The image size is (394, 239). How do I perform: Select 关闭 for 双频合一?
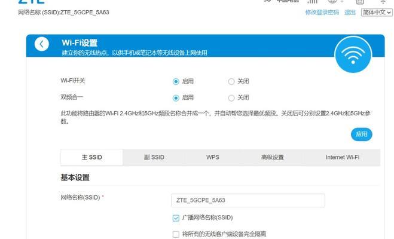point(231,98)
